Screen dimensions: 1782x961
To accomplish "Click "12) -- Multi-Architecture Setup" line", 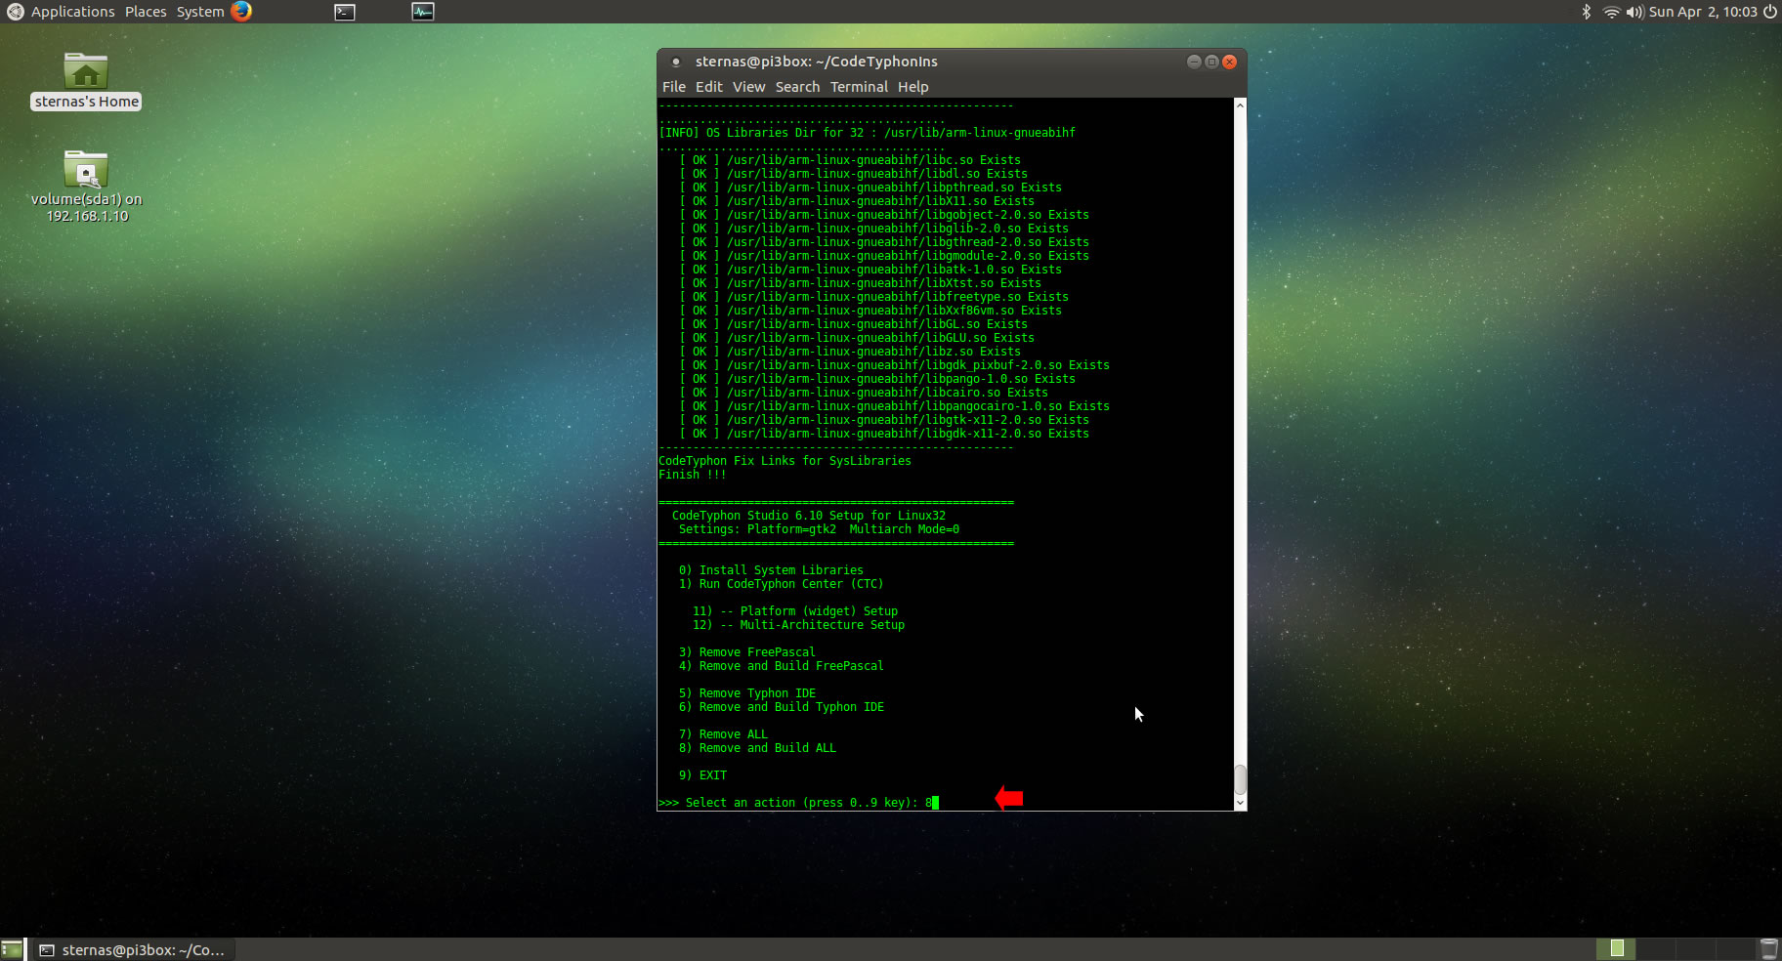I will coord(798,625).
